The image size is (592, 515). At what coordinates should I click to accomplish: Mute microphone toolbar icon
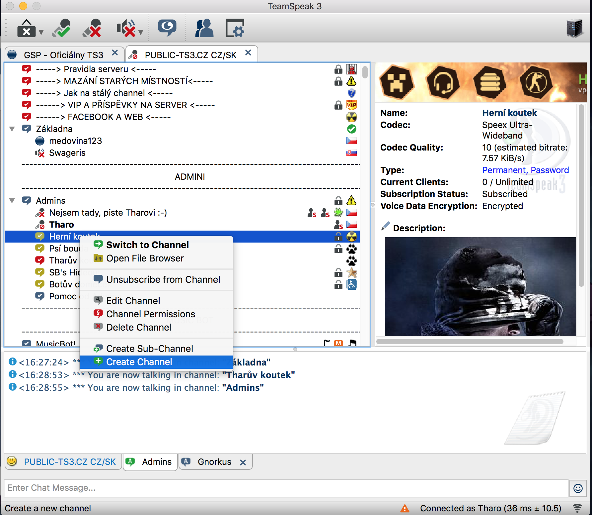click(92, 28)
